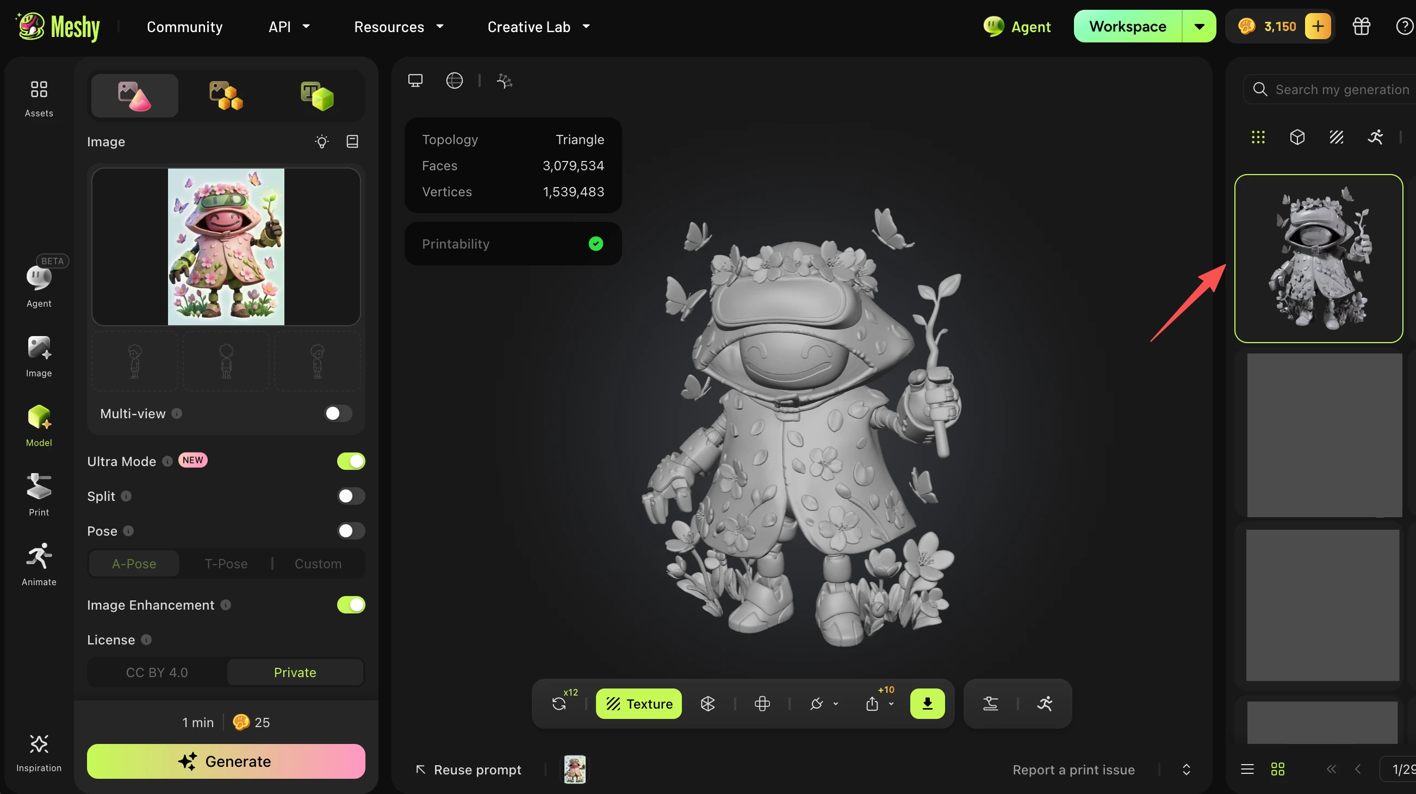Enable the Multi-view toggle
Screen dimensions: 1416x794
click(338, 413)
